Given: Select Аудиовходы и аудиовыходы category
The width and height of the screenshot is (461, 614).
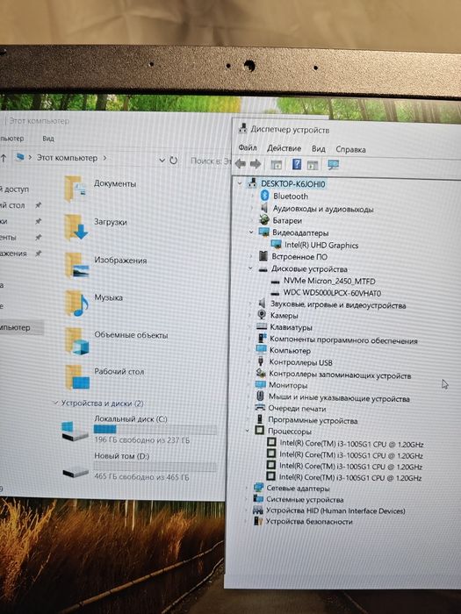Looking at the screenshot, I should pyautogui.click(x=323, y=209).
